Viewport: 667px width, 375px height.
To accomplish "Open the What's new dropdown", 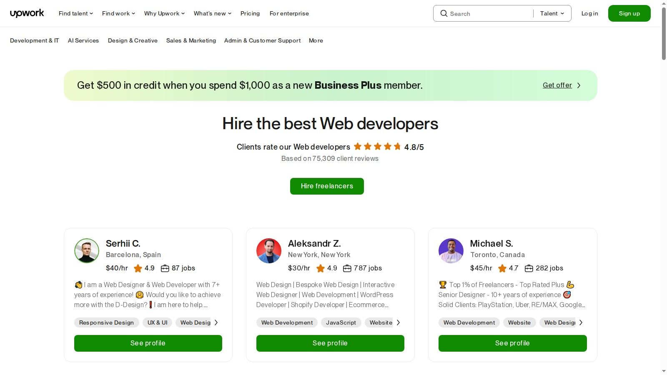I will click(x=212, y=13).
